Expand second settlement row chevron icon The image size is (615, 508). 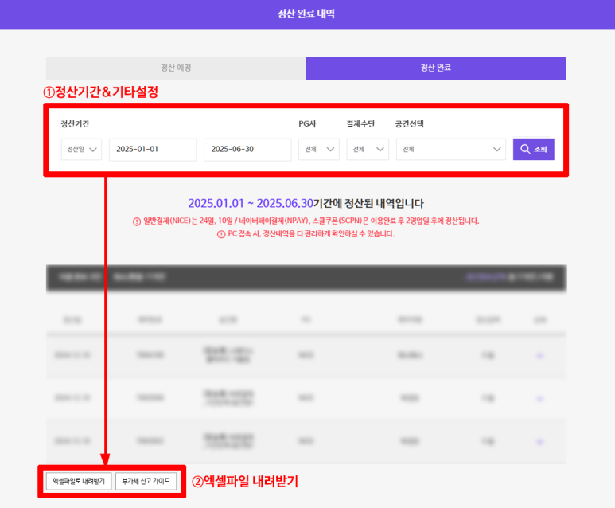[540, 397]
